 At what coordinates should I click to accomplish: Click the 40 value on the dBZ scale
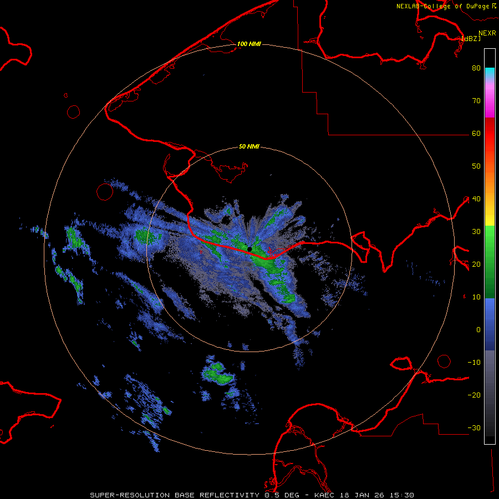(x=476, y=199)
